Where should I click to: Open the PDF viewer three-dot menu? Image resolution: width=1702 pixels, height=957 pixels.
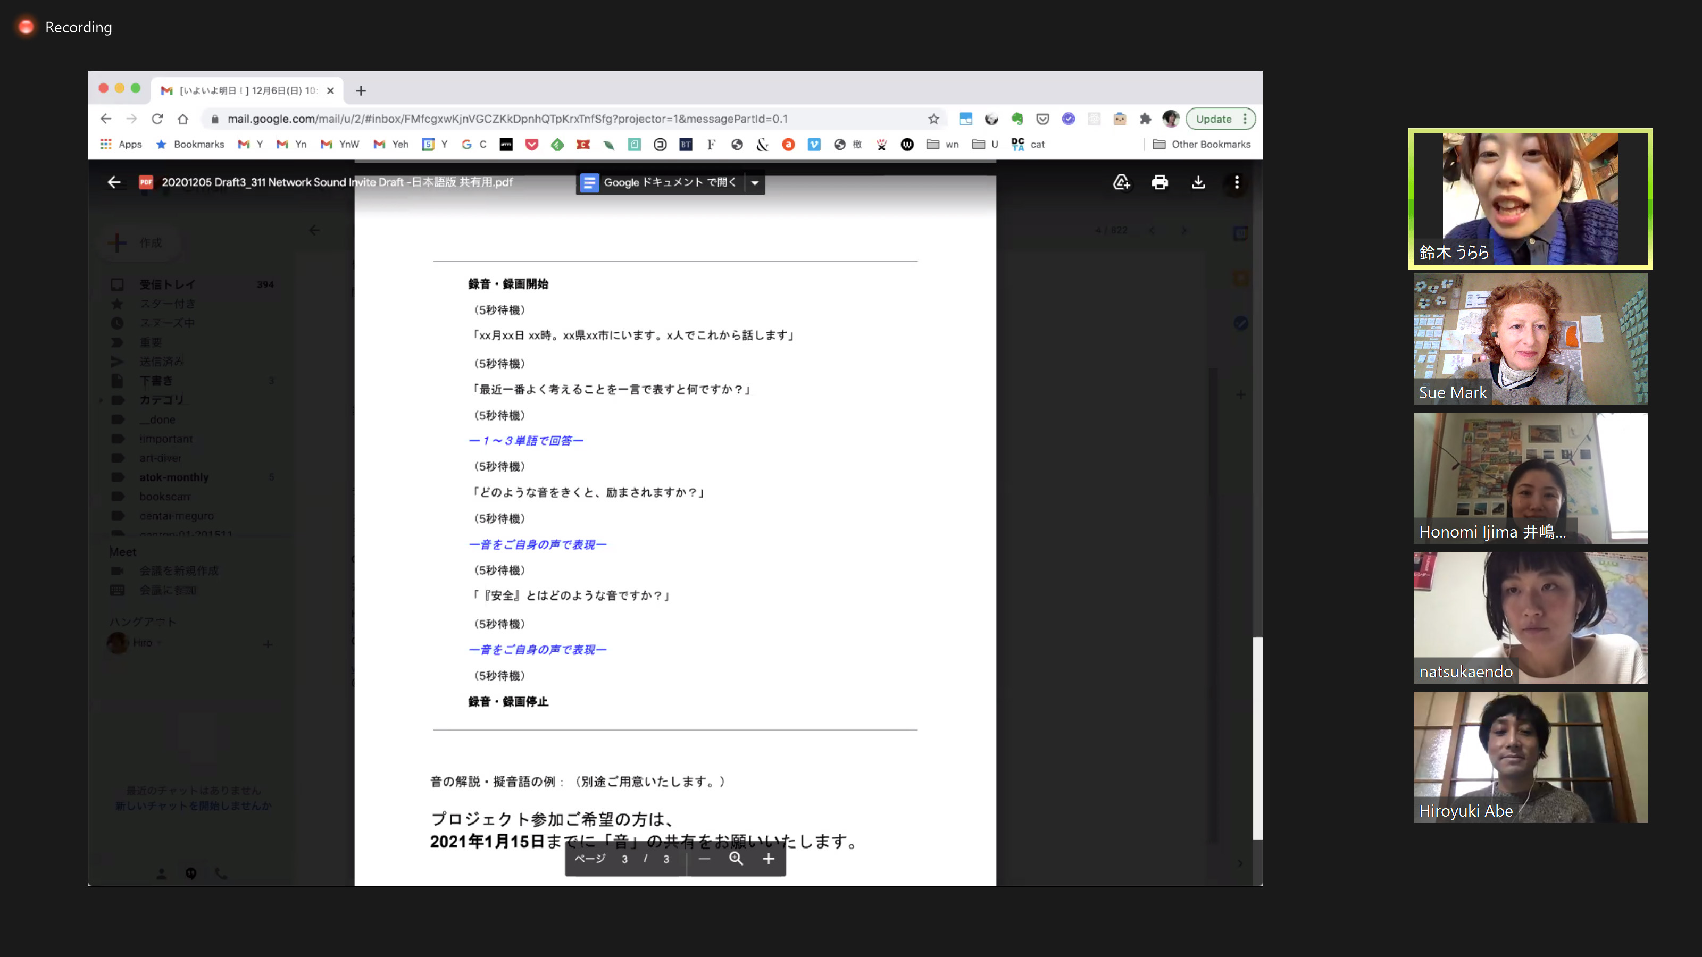click(x=1236, y=182)
